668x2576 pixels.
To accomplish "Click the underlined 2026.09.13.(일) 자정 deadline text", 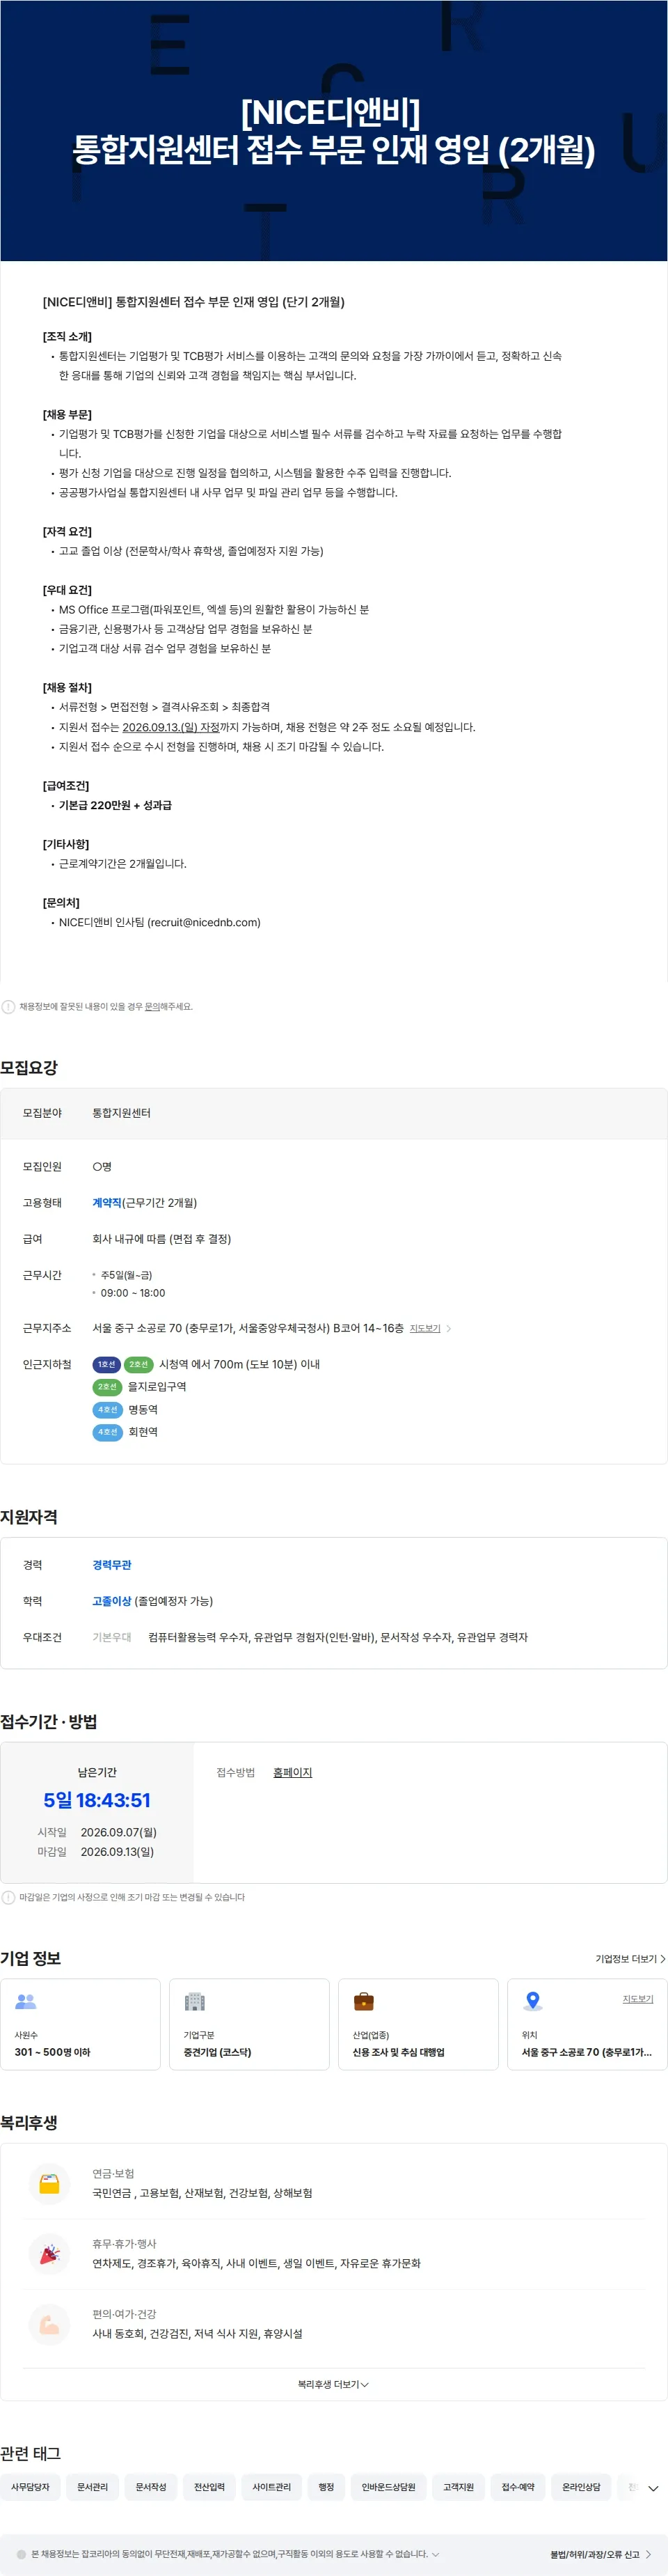I will 170,727.
